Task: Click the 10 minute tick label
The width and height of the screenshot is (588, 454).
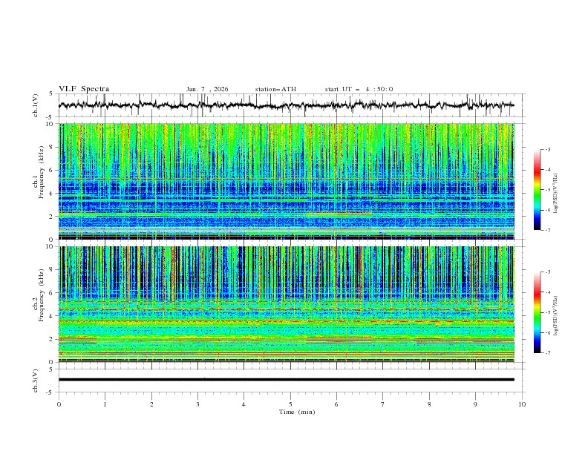Action: pos(522,404)
